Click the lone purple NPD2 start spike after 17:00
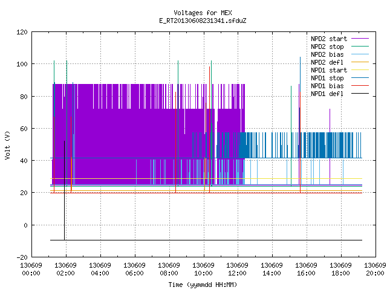The image size is (387, 290). tap(330, 146)
